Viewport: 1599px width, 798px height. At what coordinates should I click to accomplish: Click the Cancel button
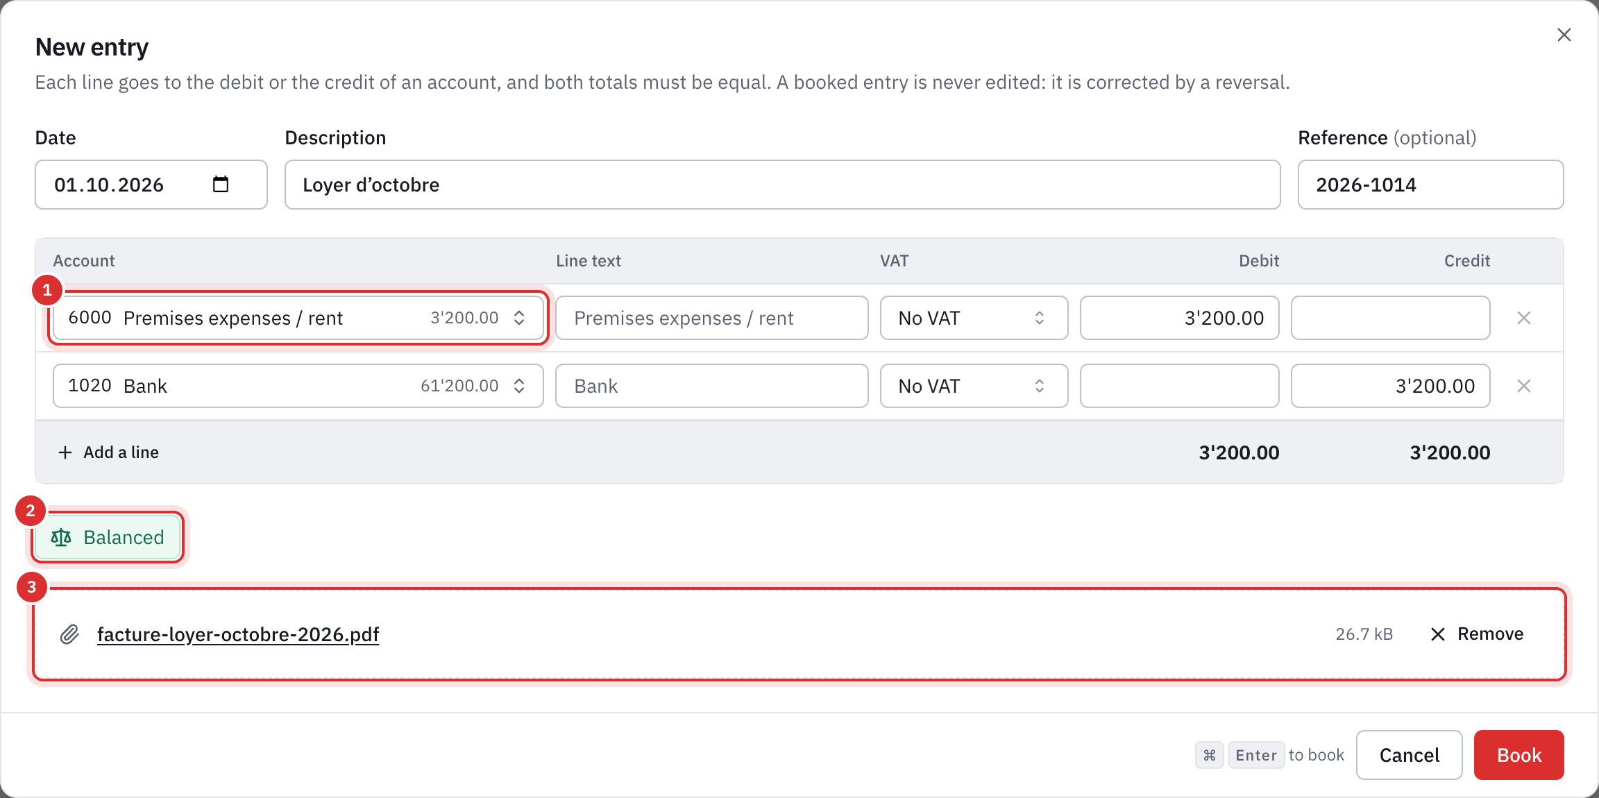pyautogui.click(x=1409, y=755)
